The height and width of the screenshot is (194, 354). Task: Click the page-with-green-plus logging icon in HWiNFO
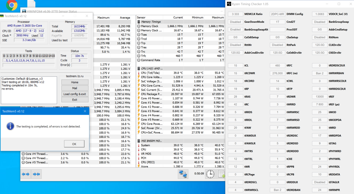[221, 174]
